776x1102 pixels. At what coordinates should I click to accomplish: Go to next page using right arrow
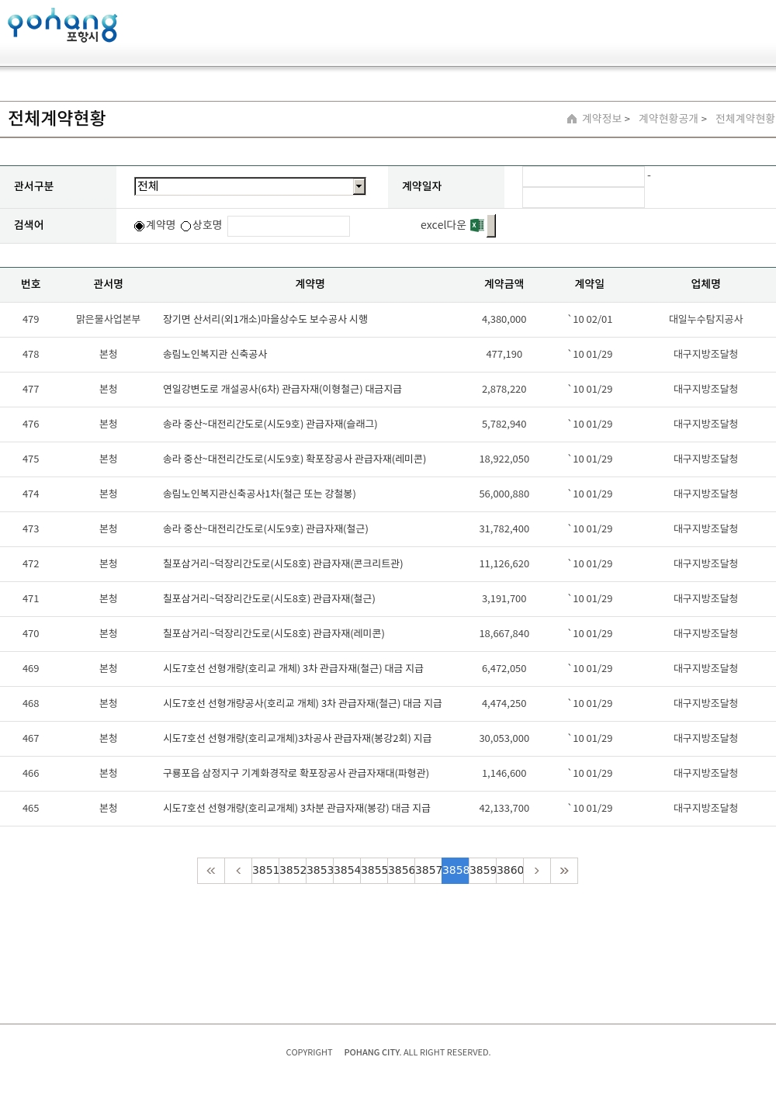tap(537, 871)
